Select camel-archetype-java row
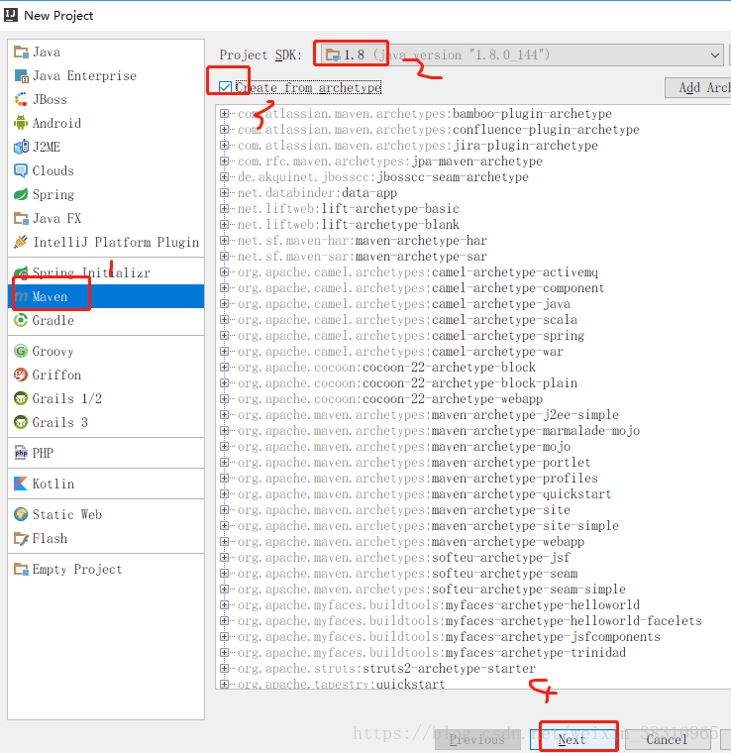This screenshot has width=731, height=753. tap(404, 303)
